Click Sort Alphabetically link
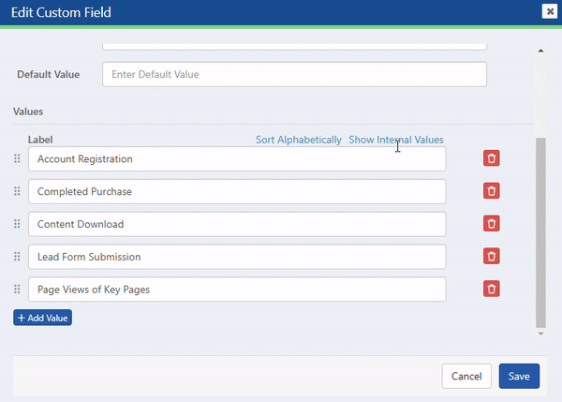562x402 pixels. pyautogui.click(x=299, y=140)
